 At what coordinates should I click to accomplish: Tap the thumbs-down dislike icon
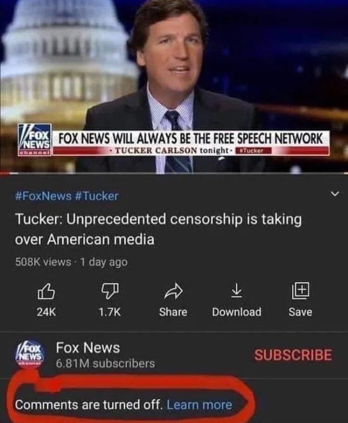(x=110, y=291)
